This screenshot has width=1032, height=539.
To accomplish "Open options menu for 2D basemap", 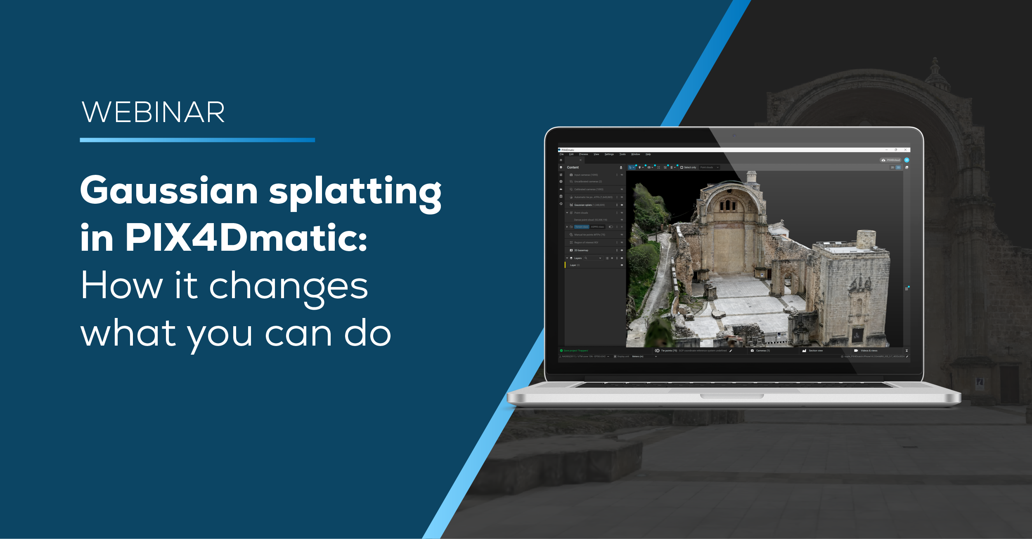I will coord(617,250).
